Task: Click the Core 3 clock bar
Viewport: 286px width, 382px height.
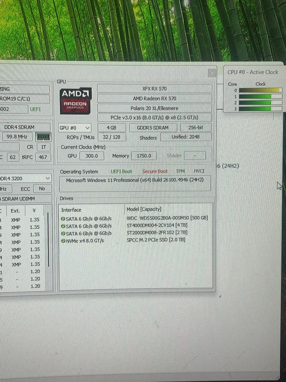Action: (x=261, y=109)
